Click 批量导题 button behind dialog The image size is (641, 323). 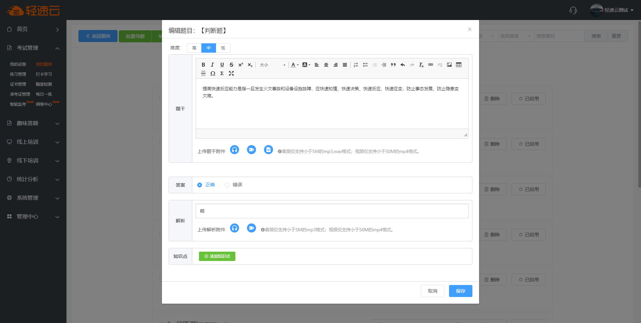pyautogui.click(x=135, y=36)
